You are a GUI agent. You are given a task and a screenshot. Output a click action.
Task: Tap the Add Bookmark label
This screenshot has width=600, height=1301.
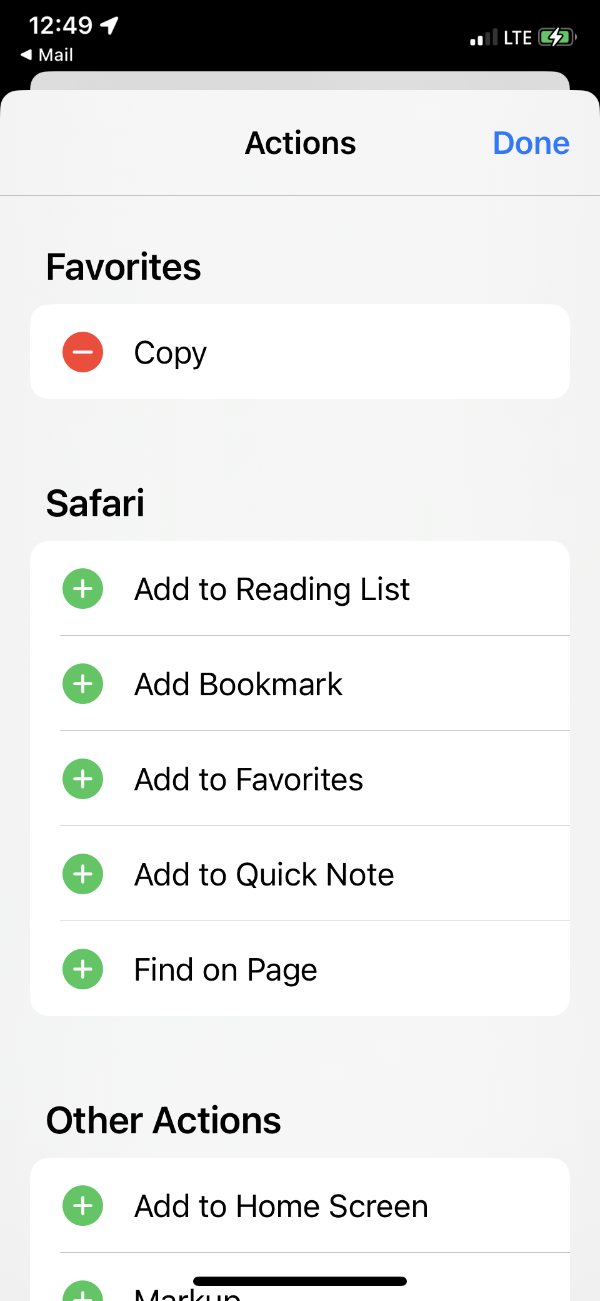(x=238, y=684)
